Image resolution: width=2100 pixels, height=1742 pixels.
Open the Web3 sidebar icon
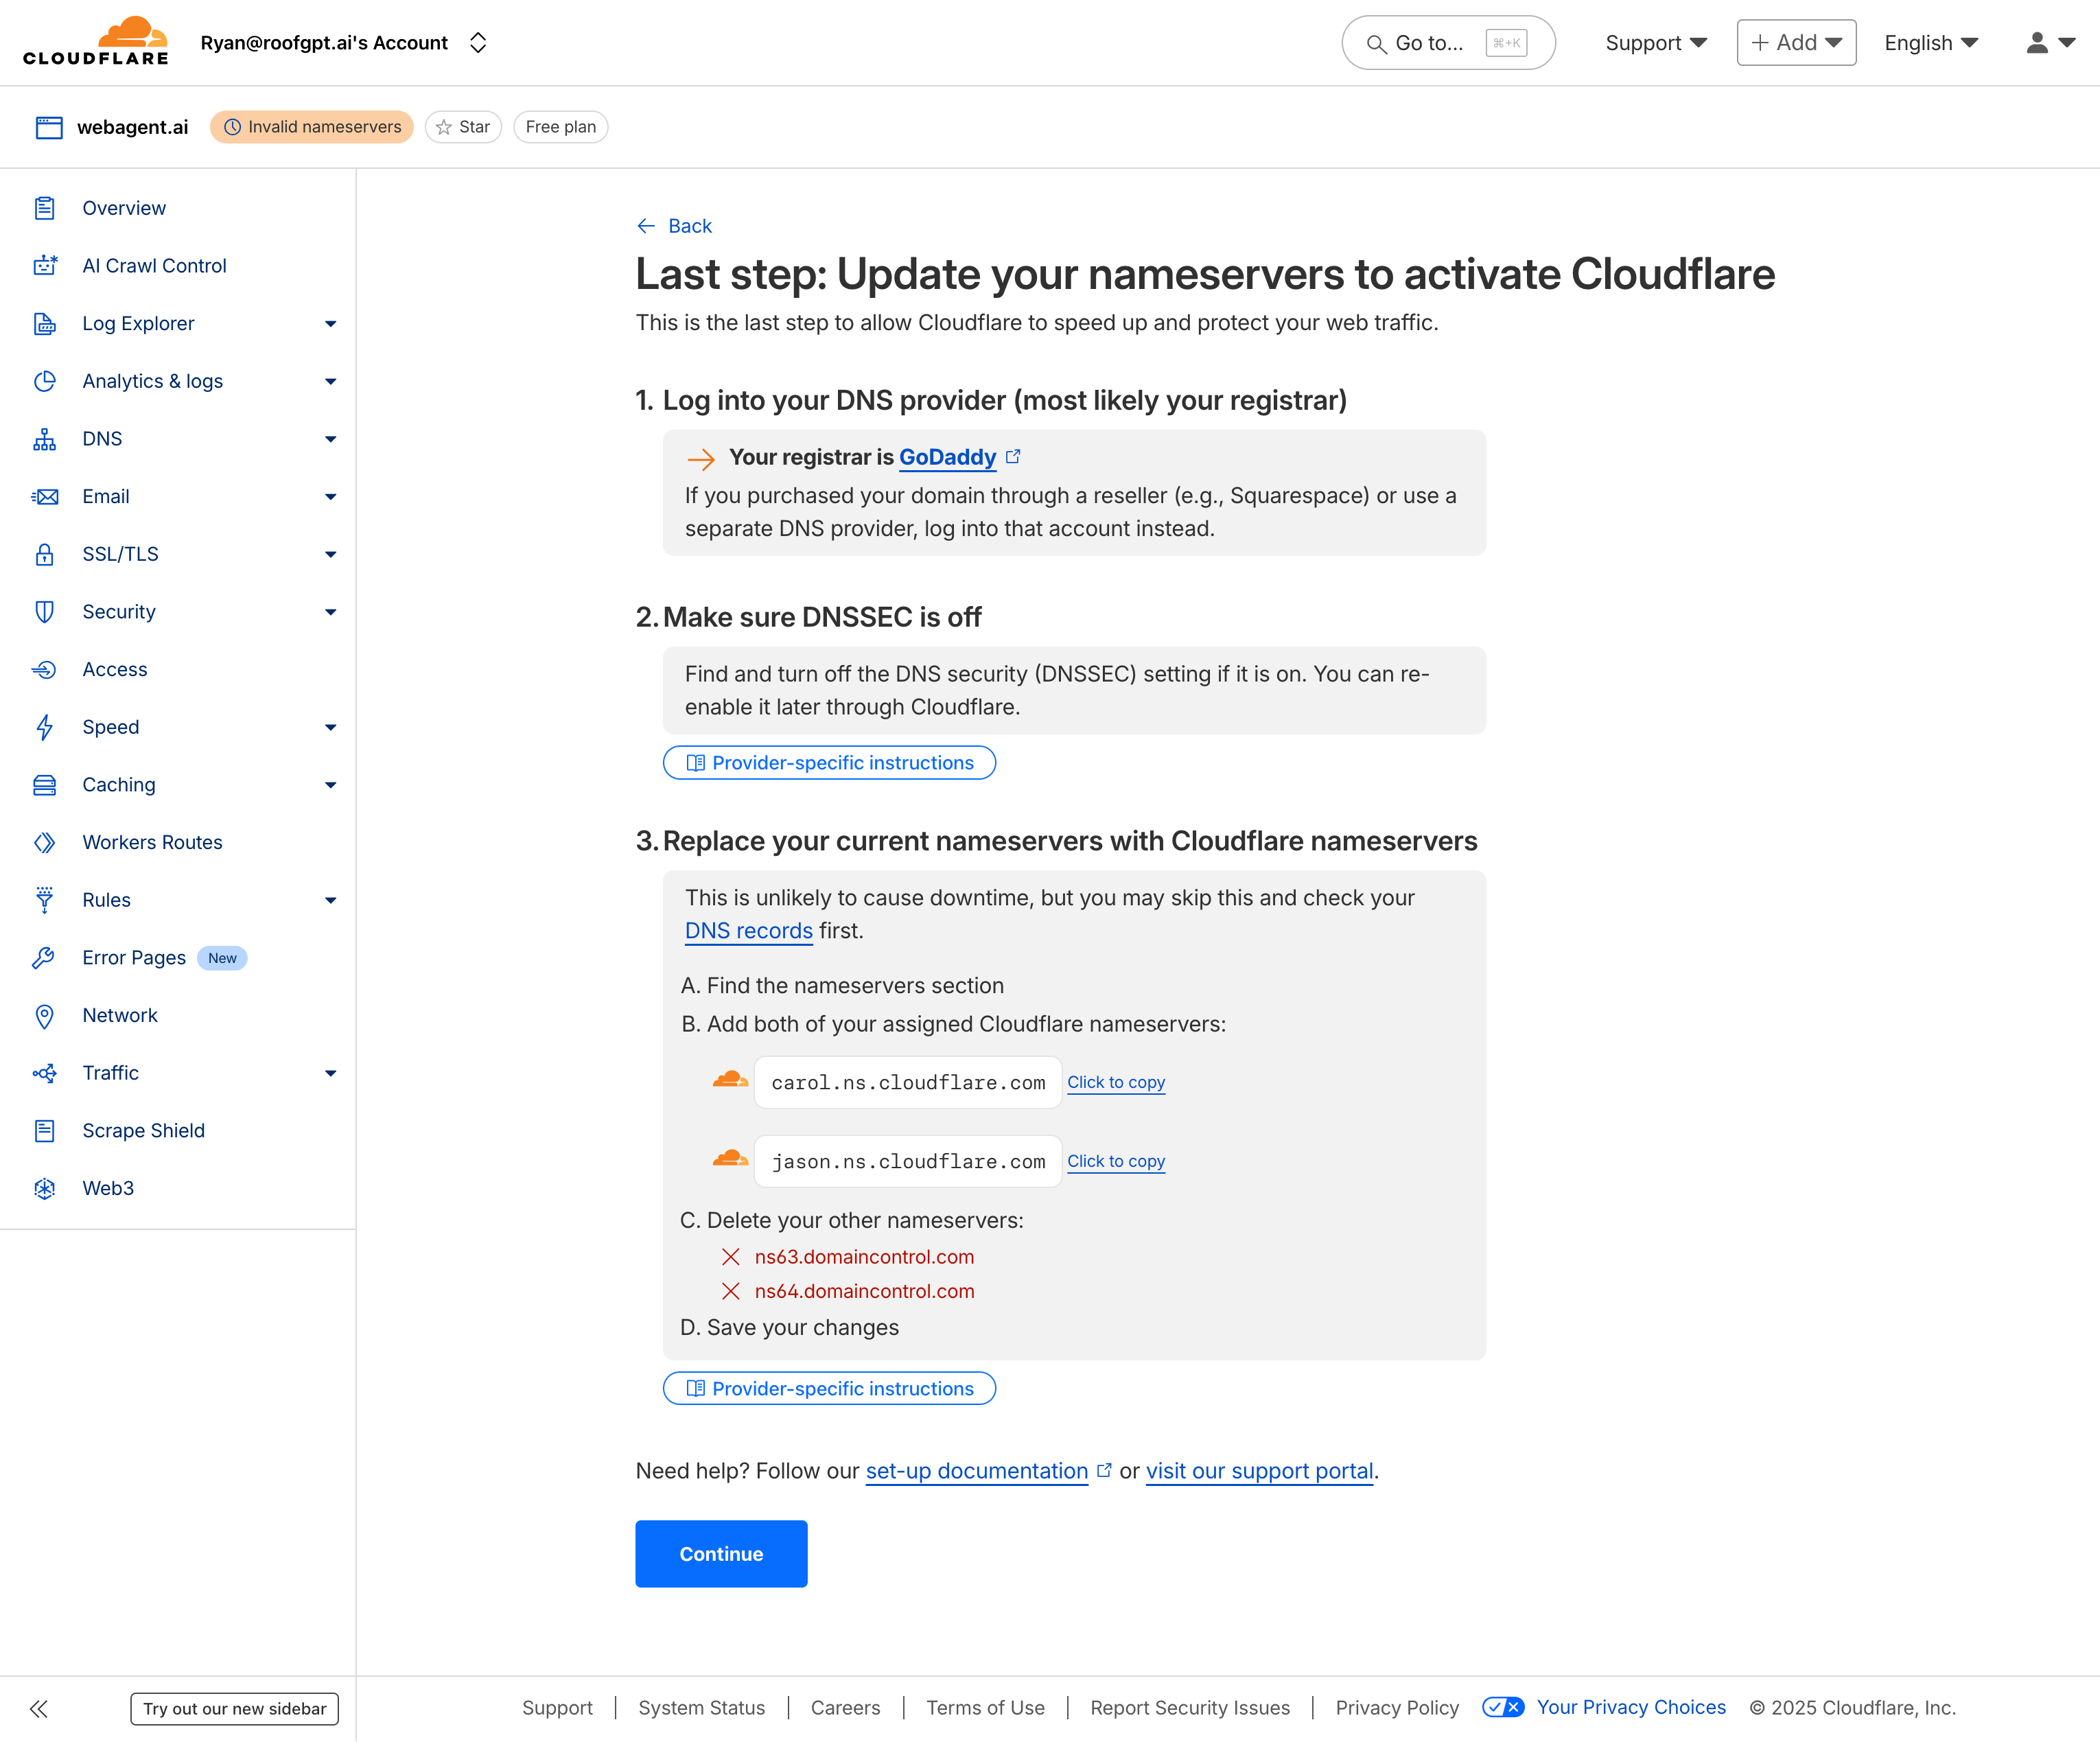point(45,1188)
